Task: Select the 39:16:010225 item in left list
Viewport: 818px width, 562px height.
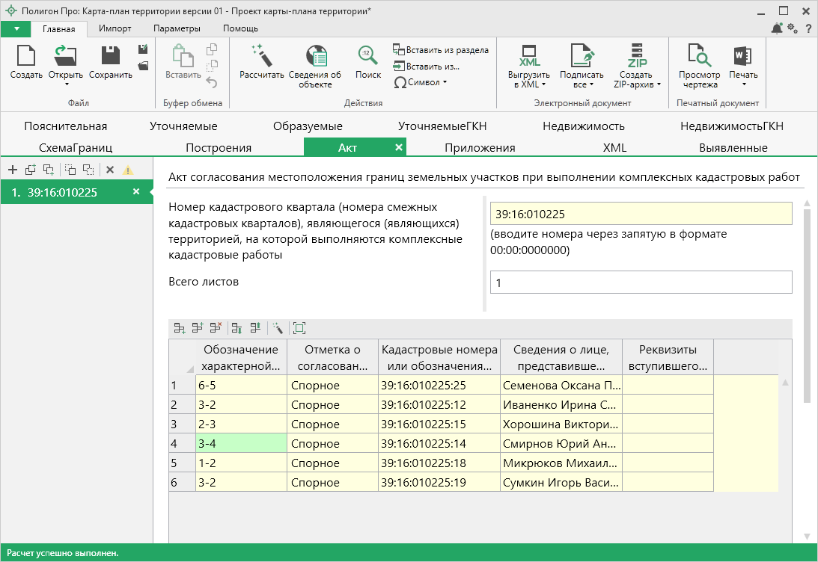Action: point(63,192)
